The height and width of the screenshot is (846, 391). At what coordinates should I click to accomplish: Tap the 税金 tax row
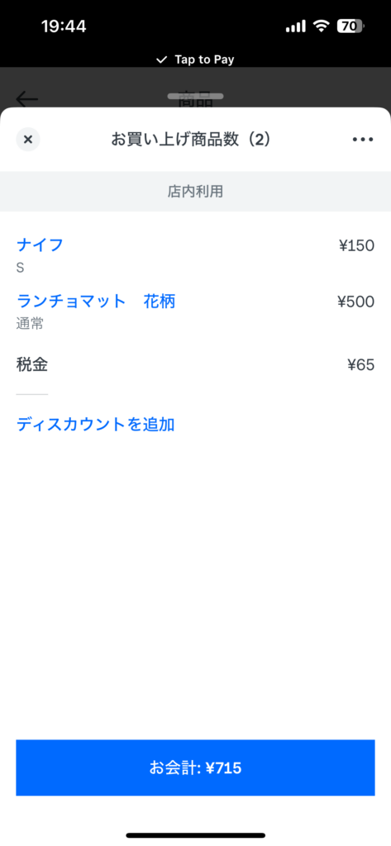coord(195,365)
